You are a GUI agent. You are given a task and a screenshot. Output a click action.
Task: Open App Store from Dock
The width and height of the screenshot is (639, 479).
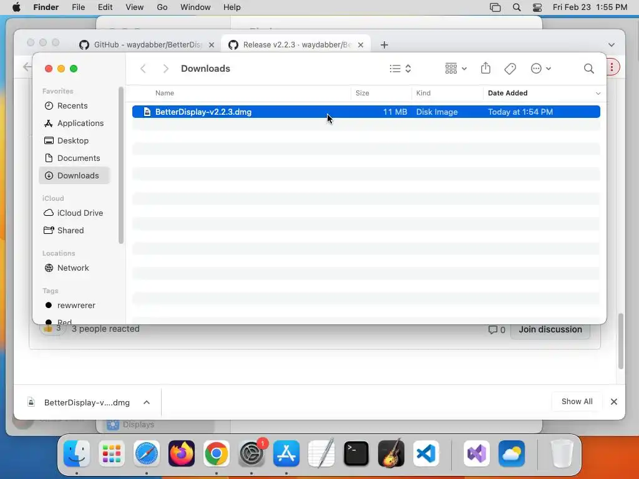286,453
